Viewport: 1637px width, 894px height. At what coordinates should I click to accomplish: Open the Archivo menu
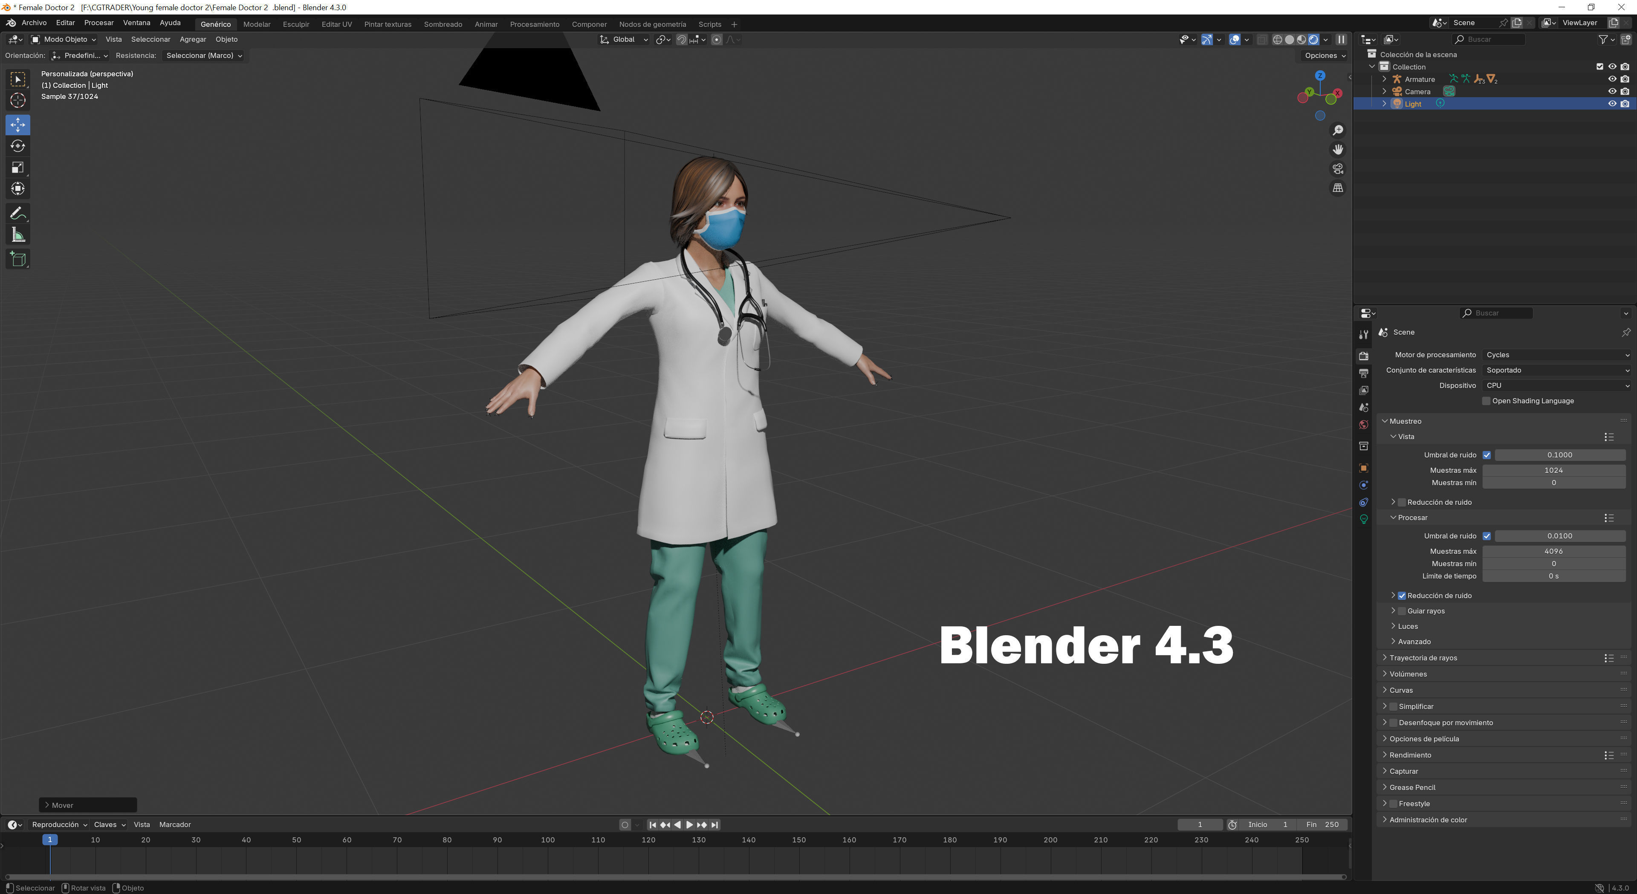pos(34,23)
